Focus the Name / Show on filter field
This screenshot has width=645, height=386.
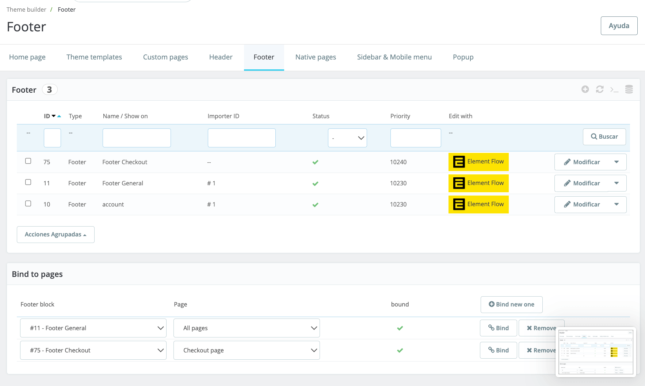(137, 138)
